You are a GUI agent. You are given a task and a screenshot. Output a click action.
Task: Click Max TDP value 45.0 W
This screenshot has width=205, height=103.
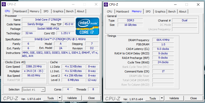coord(69,24)
